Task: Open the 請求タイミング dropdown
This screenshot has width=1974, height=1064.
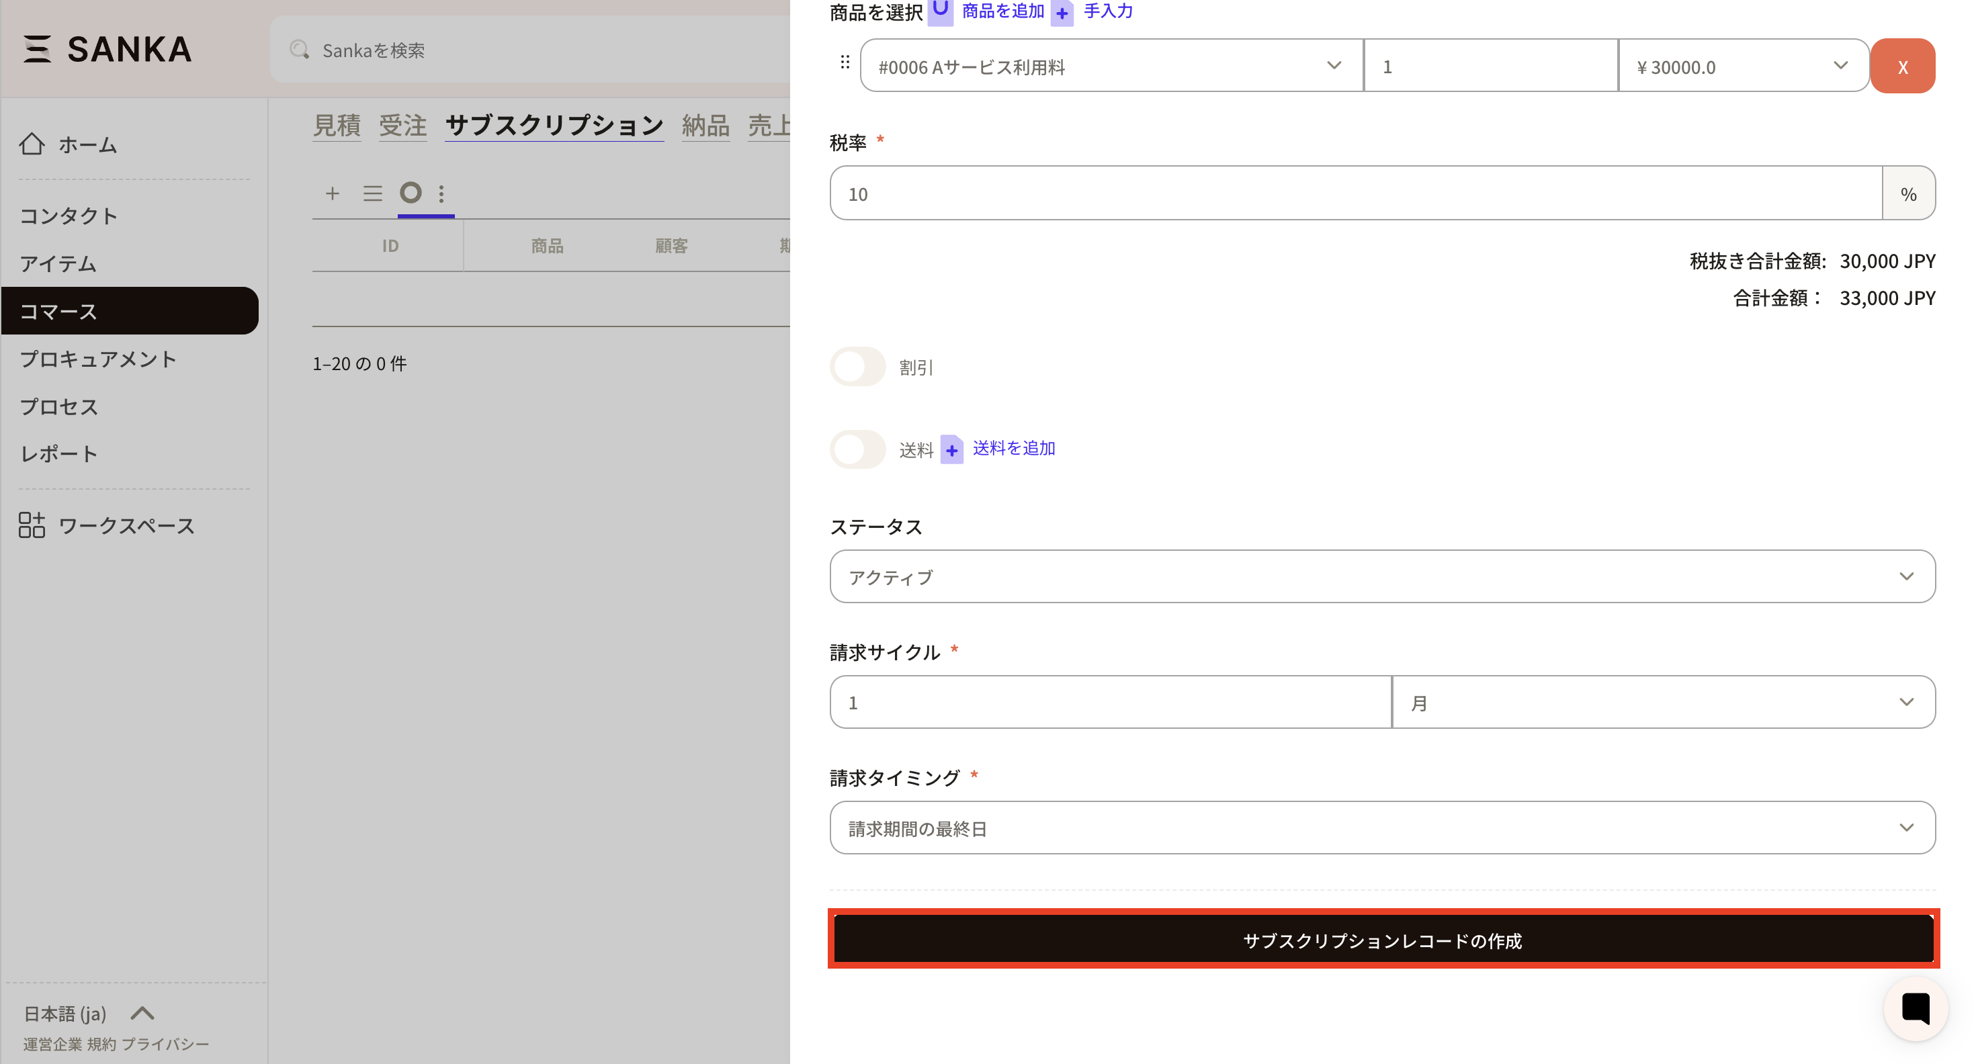Action: 1381,828
